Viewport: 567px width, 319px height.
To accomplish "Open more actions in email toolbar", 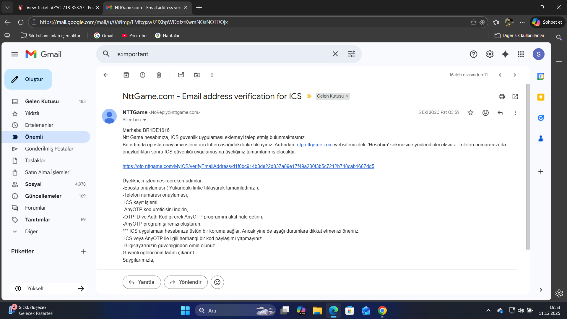I will click(x=212, y=75).
